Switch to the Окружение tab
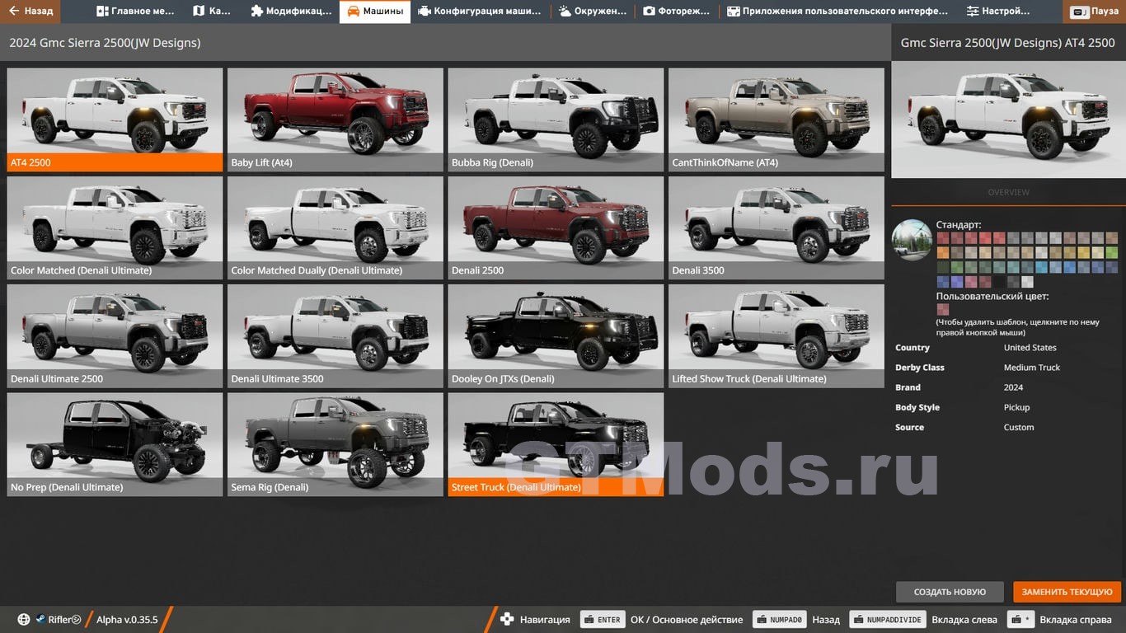 pos(593,12)
